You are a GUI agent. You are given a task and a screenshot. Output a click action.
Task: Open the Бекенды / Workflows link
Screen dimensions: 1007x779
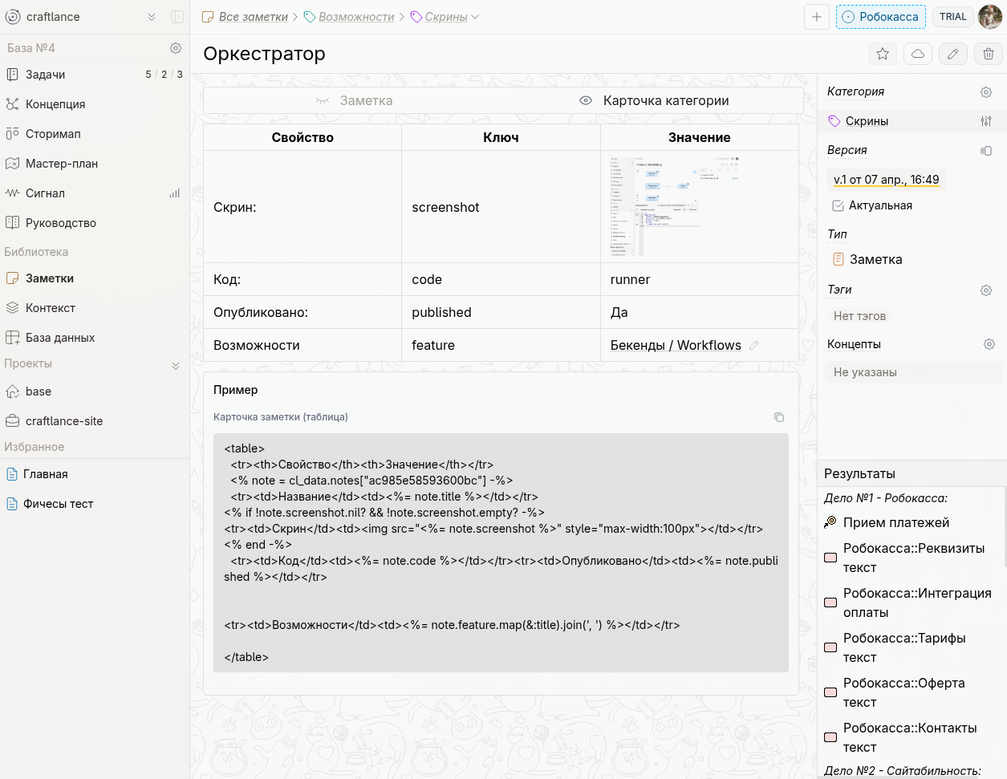pyautogui.click(x=675, y=345)
